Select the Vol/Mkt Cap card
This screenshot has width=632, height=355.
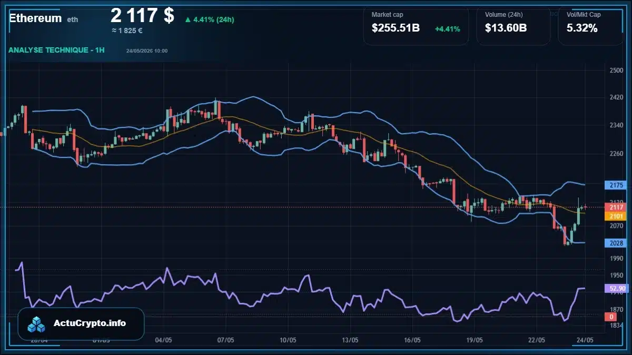pos(591,25)
